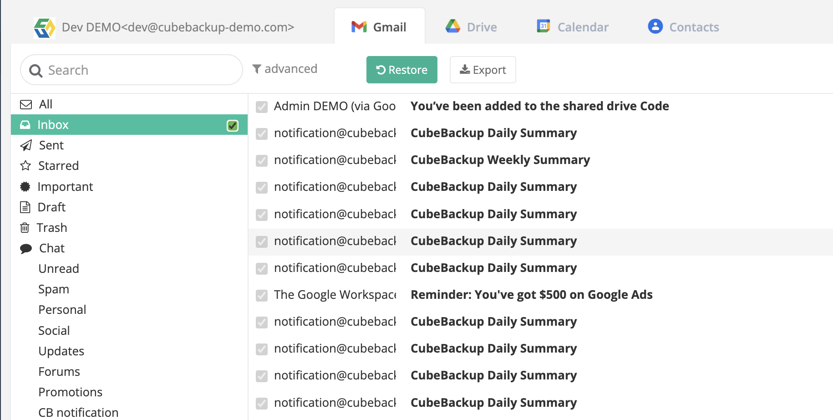Image resolution: width=833 pixels, height=420 pixels.
Task: Select the All folder
Action: (129, 104)
